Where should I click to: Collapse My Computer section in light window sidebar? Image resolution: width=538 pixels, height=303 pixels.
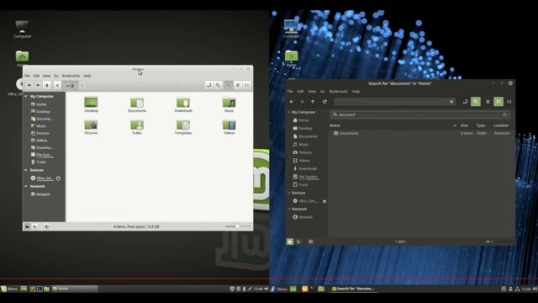[26, 96]
